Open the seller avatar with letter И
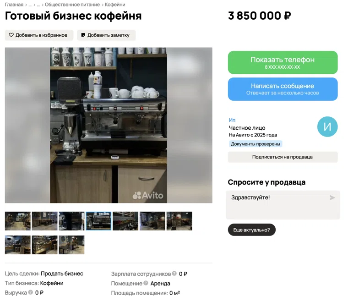Image resolution: width=348 pixels, height=296 pixels. (x=327, y=127)
